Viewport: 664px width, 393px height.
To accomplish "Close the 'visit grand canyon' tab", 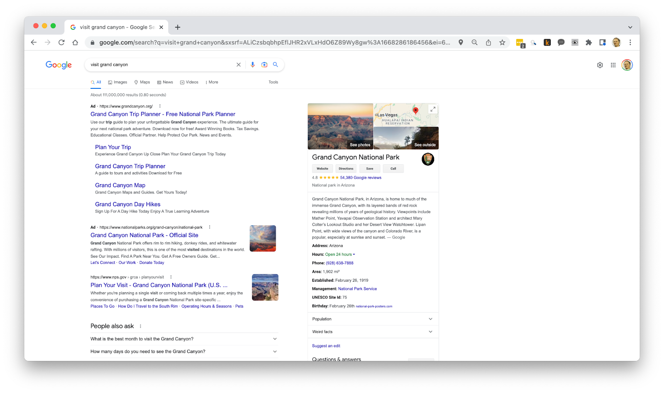I will click(161, 27).
